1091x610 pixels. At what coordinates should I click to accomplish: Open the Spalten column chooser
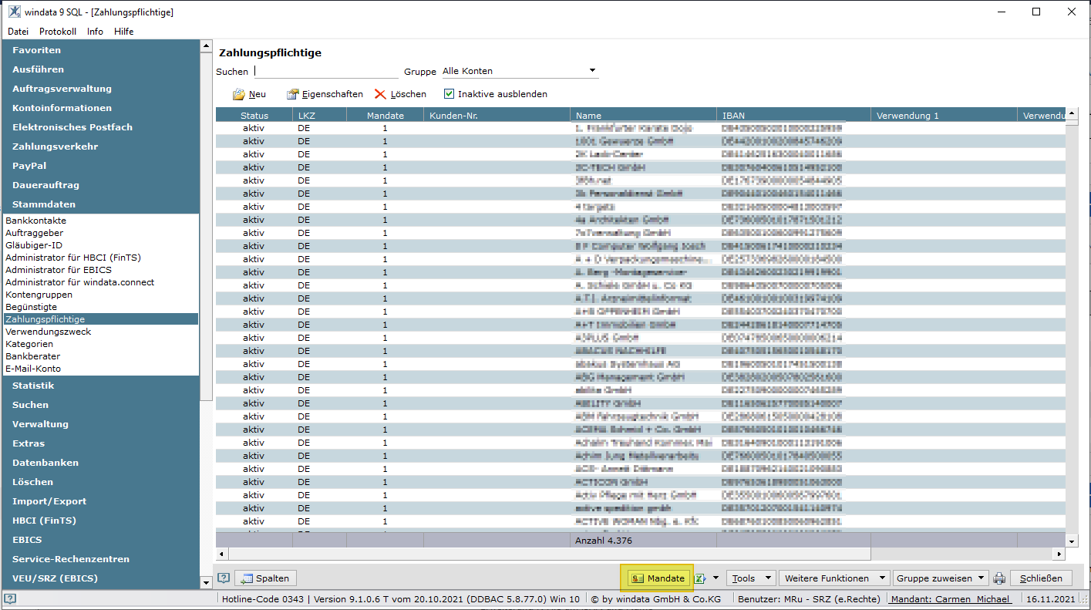(265, 578)
